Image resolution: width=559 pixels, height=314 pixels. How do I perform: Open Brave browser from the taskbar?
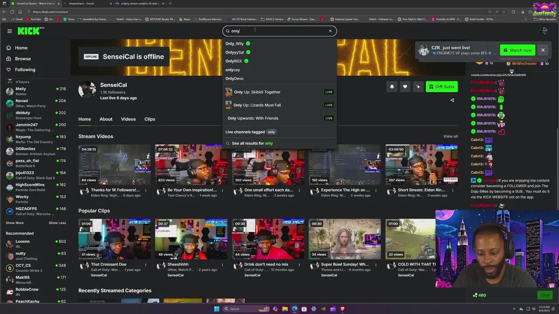342,309
